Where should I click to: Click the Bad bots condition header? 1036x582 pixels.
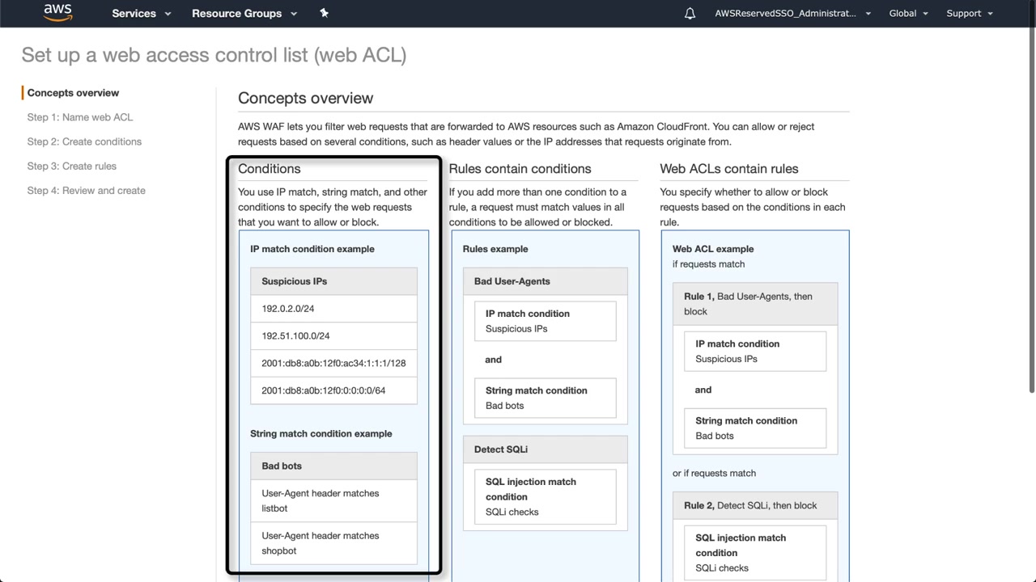point(333,466)
